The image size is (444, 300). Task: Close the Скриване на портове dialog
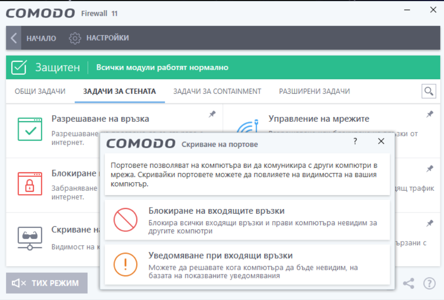(x=381, y=141)
